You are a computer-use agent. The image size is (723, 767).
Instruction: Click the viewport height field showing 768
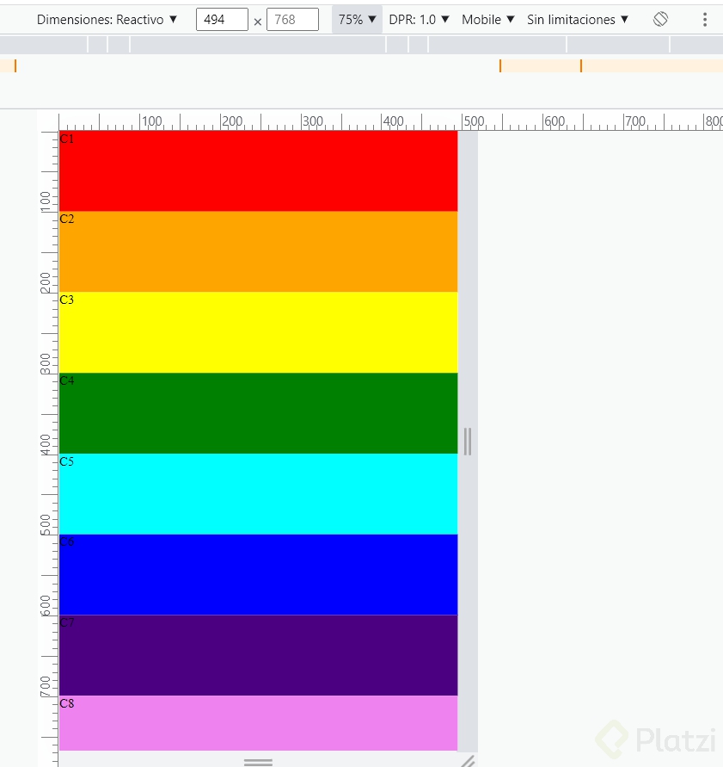coord(292,20)
